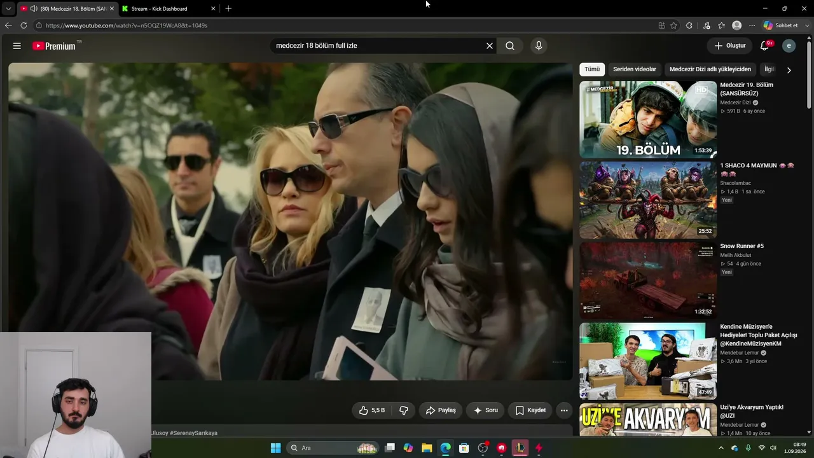Open YouTube notifications bell
This screenshot has height=458, width=814.
pyautogui.click(x=766, y=46)
